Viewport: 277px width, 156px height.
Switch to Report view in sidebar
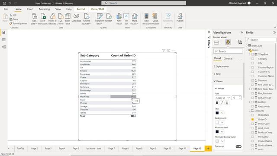(x=4, y=32)
